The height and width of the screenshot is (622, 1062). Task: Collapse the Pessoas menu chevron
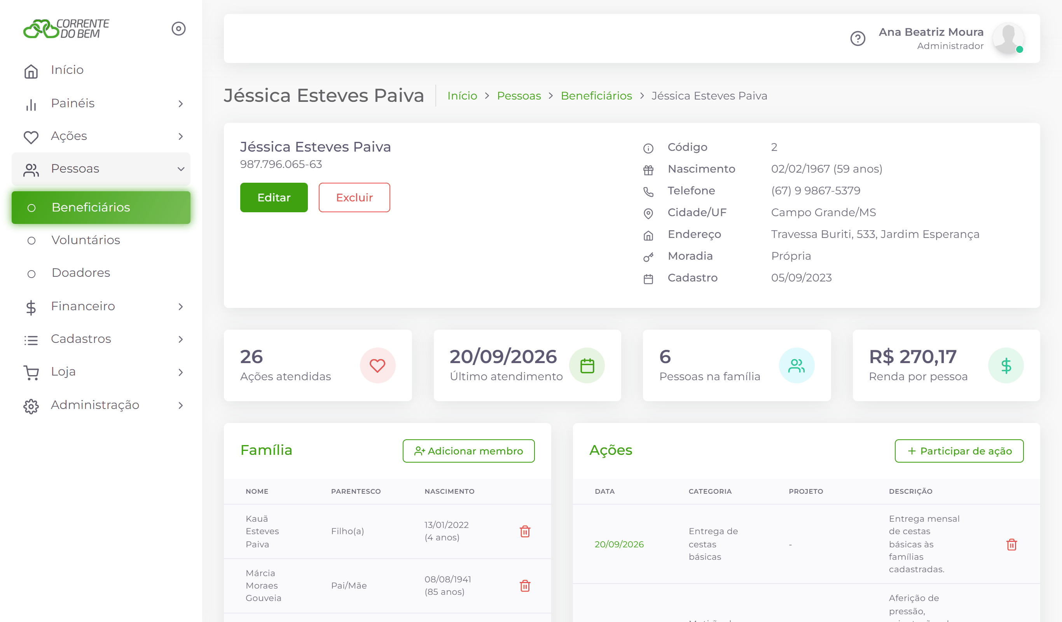(181, 169)
